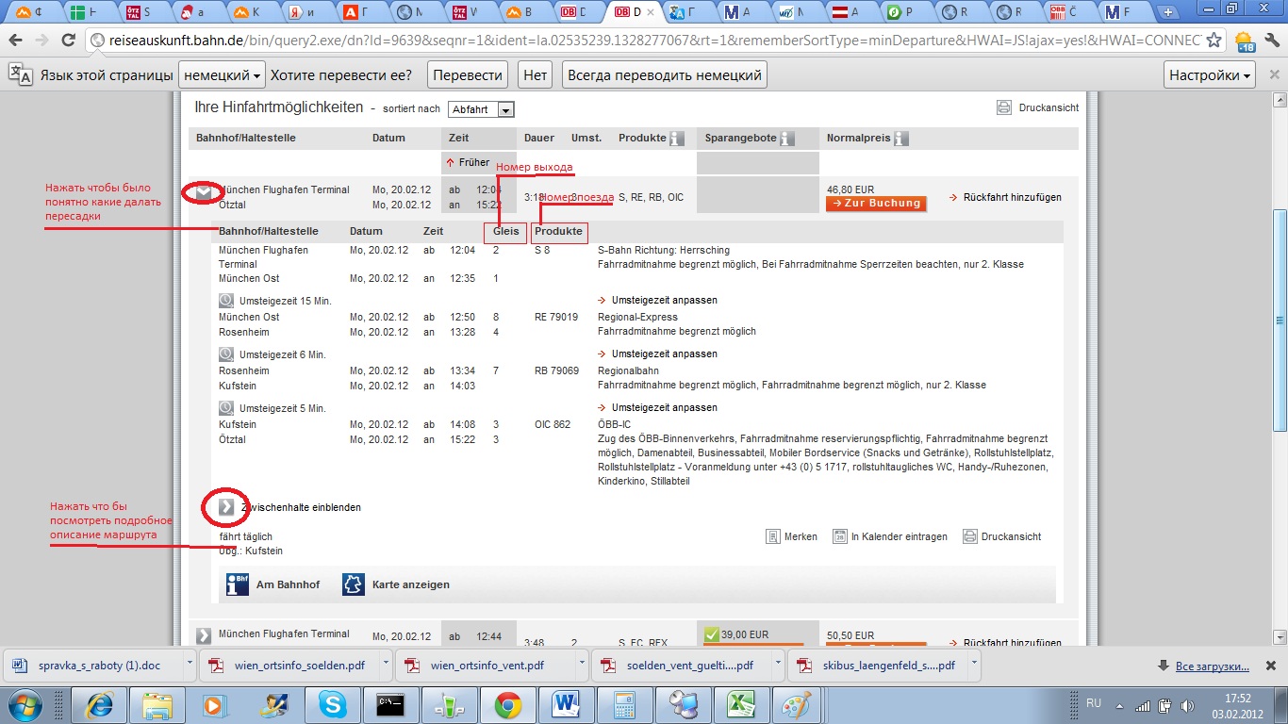Click the In Kalender eintragen calendar icon
The width and height of the screenshot is (1288, 724).
pos(840,536)
